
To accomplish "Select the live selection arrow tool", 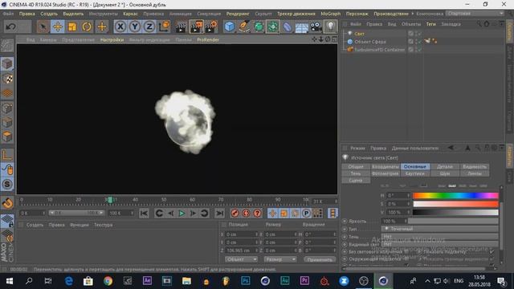I will [x=43, y=26].
